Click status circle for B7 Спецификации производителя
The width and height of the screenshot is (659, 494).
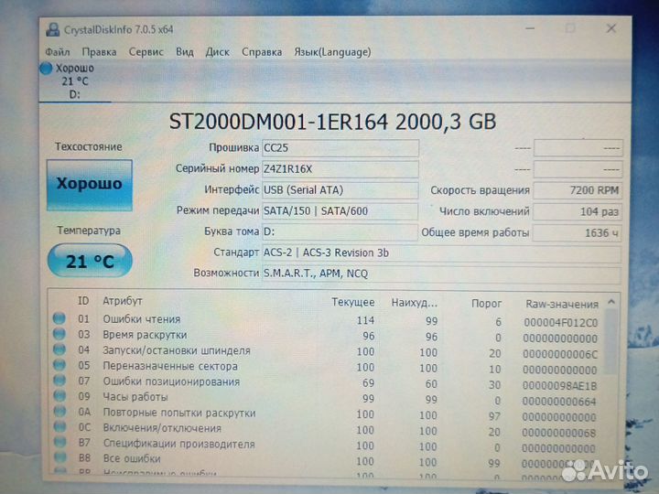click(60, 443)
